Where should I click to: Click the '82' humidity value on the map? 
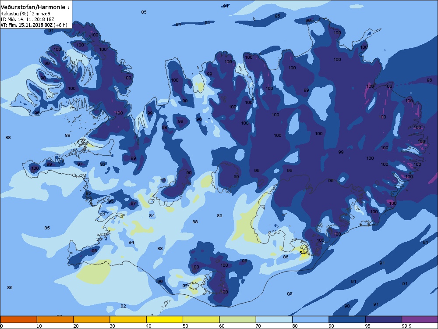(x=123, y=306)
